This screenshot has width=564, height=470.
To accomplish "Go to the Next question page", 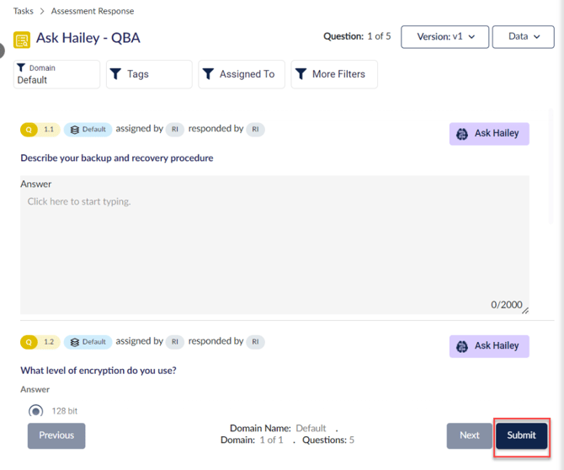I will click(469, 435).
